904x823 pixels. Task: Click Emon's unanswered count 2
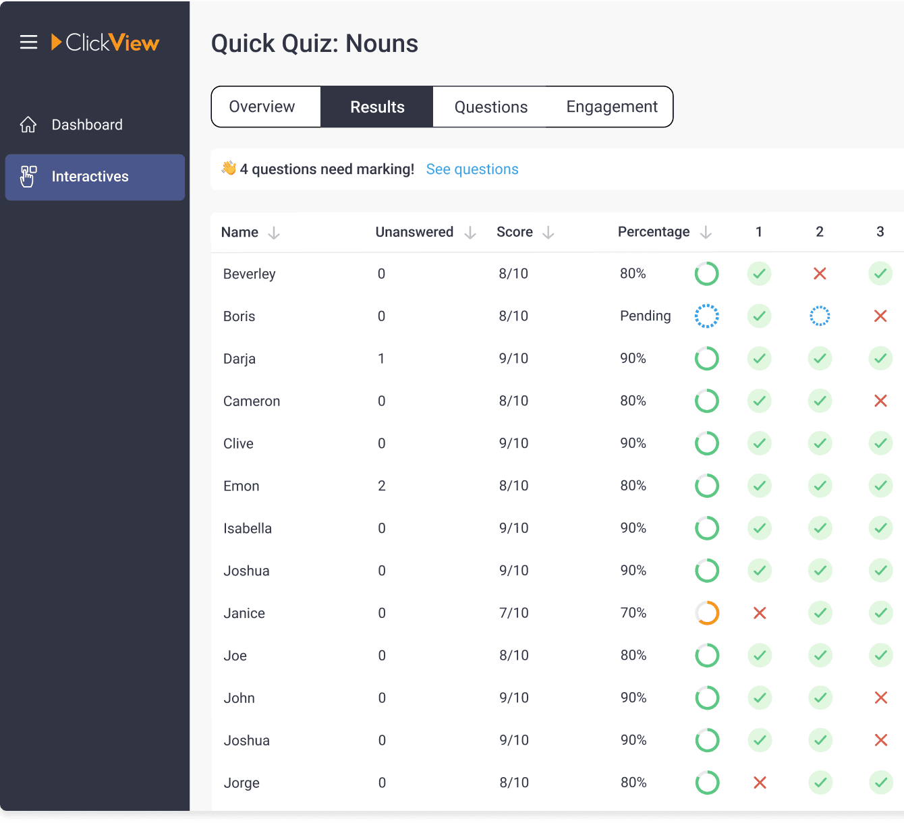pos(382,486)
